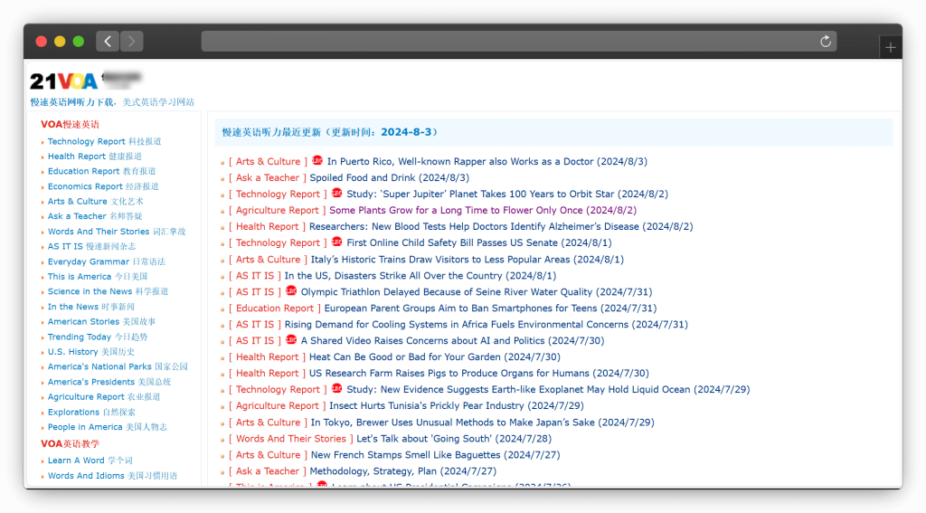Screen dimensions: 926x513
Task: Open Technology Report in the sidebar
Action: point(86,142)
